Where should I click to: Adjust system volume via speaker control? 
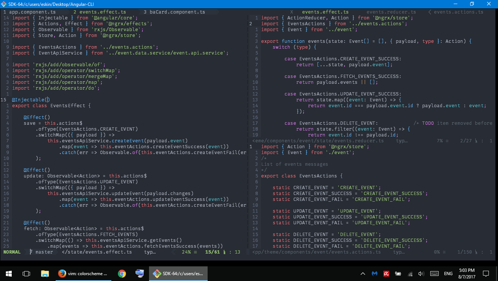pos(421,273)
